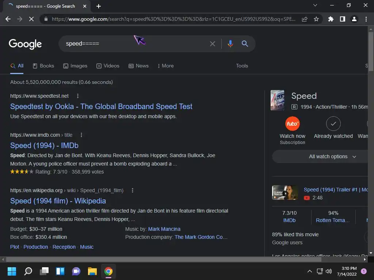This screenshot has height=280, width=374.
Task: Bookmark this page with the star icon
Action: click(x=316, y=19)
